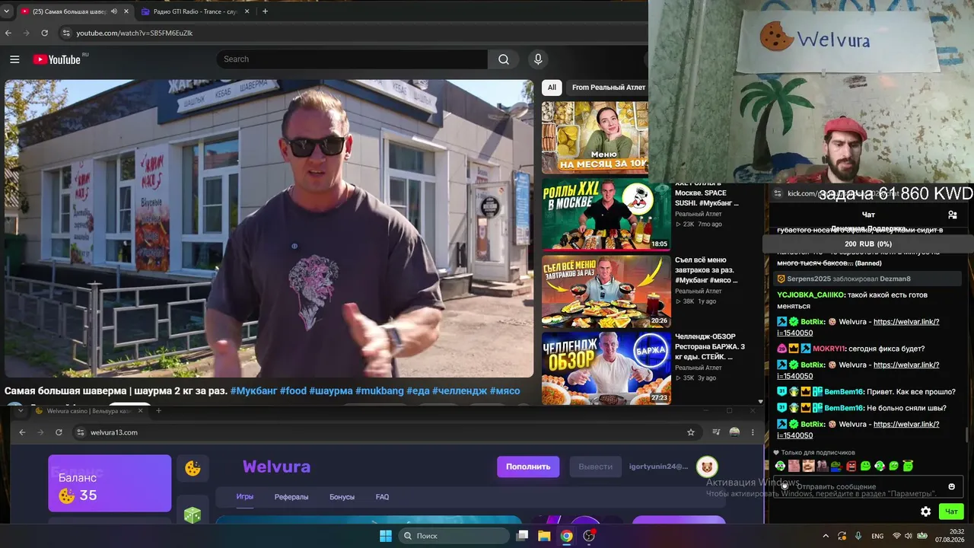The width and height of the screenshot is (974, 548).
Task: Open the Windows Start menu
Action: tap(386, 536)
